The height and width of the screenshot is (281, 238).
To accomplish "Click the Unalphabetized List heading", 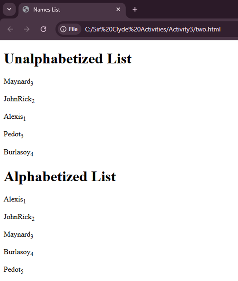I will [x=67, y=59].
